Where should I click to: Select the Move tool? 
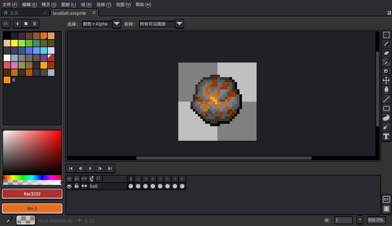coord(386,81)
